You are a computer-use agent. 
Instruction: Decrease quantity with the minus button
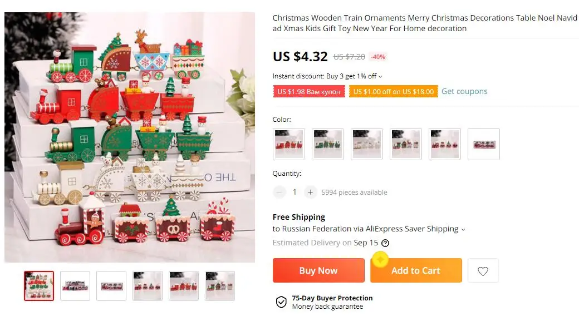tap(279, 192)
